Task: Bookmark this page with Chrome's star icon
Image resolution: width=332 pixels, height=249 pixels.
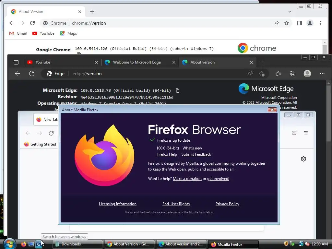Action: (287, 23)
